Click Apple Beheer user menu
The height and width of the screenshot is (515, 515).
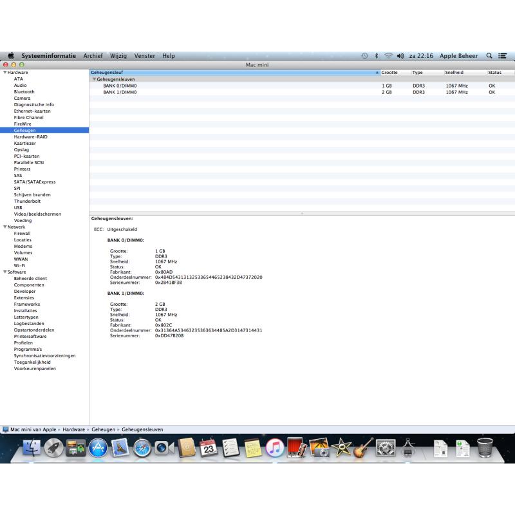tap(458, 56)
